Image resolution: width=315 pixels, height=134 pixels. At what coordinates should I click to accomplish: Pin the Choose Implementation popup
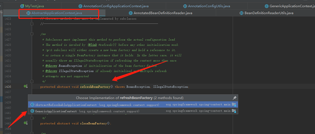tap(234, 98)
